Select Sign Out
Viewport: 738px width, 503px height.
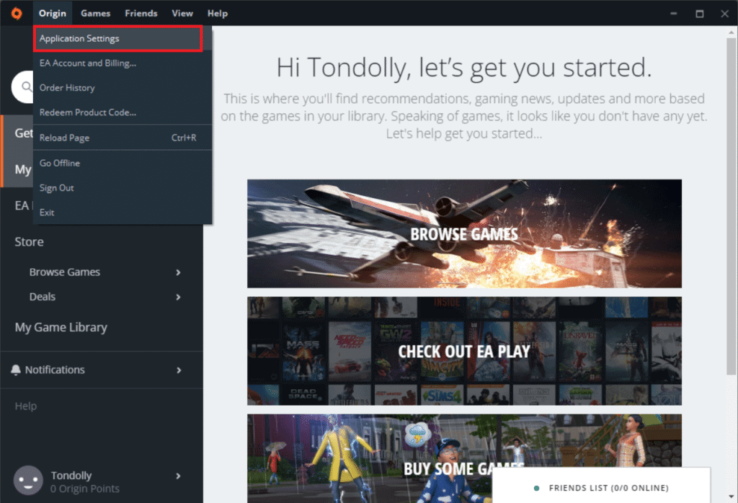56,187
